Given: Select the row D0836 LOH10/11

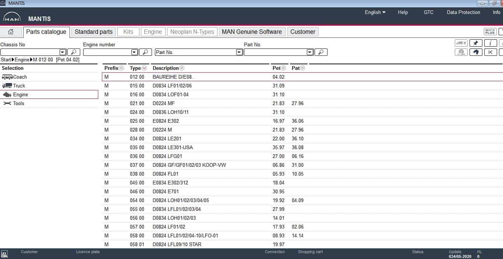Looking at the screenshot, I should coord(302,112).
